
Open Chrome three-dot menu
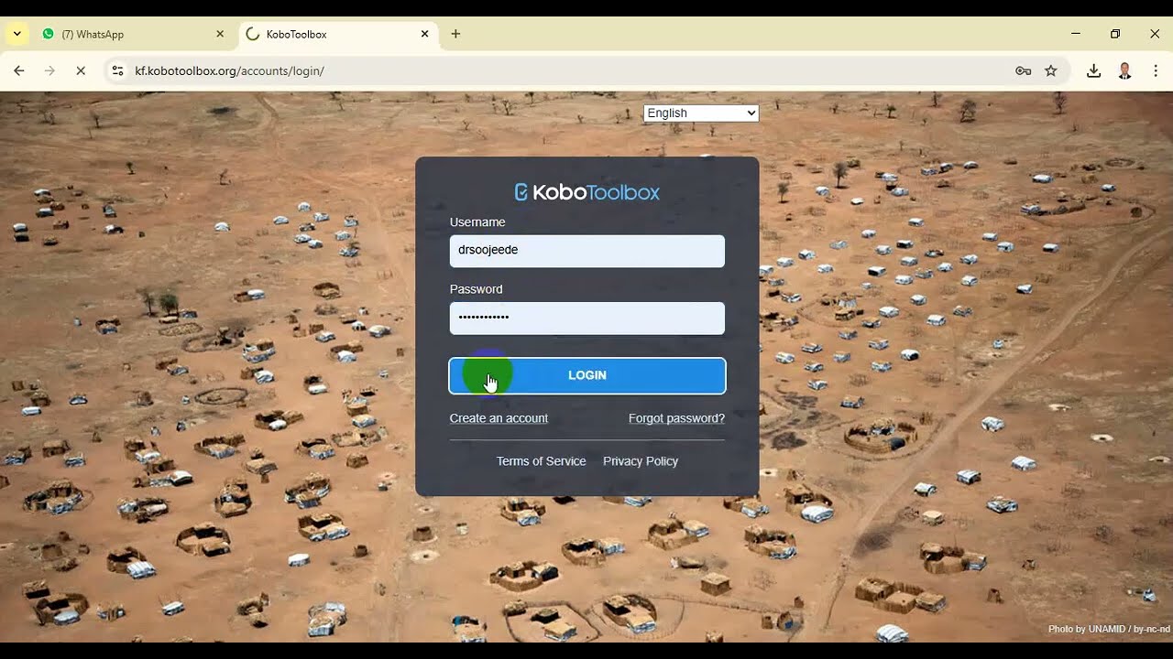(x=1156, y=70)
